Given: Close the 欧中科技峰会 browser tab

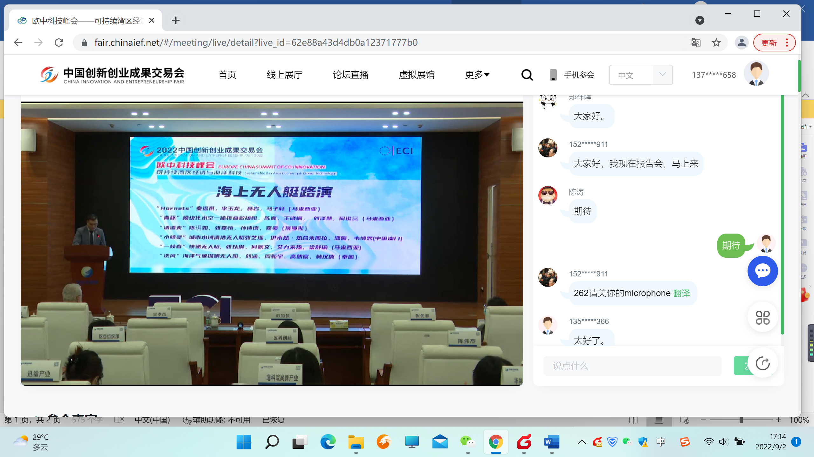Looking at the screenshot, I should click(x=152, y=21).
